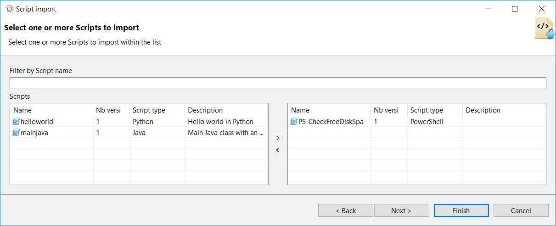The width and height of the screenshot is (556, 226).
Task: Click the app logo in title bar
Action: click(9, 9)
